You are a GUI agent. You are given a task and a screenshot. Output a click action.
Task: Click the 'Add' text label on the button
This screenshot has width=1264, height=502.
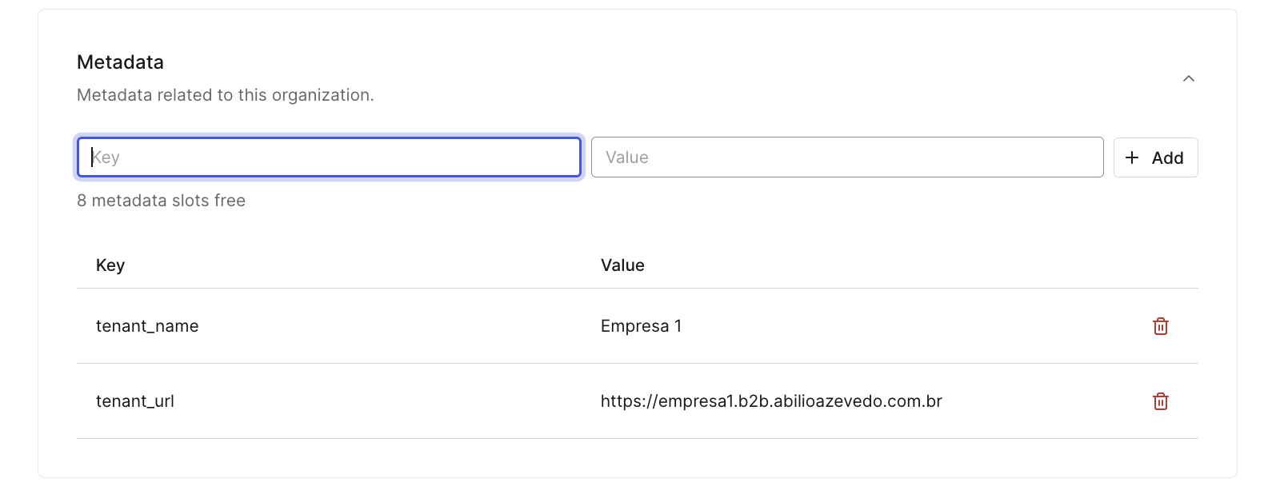click(x=1167, y=158)
